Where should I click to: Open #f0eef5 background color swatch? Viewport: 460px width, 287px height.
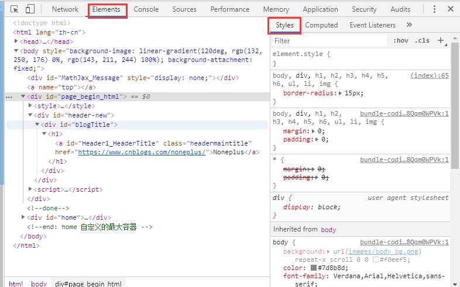point(376,260)
